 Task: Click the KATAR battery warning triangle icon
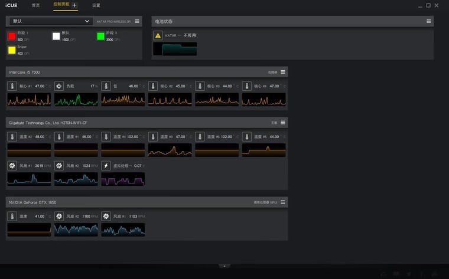coord(158,35)
